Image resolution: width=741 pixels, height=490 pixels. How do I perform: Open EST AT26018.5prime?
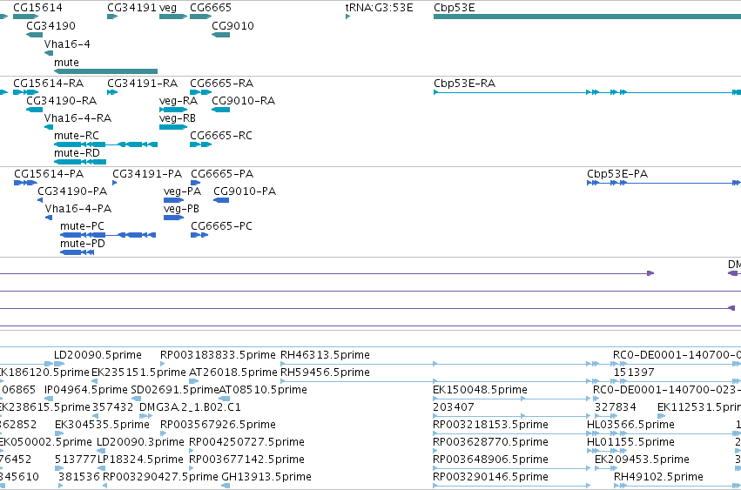coord(233,373)
